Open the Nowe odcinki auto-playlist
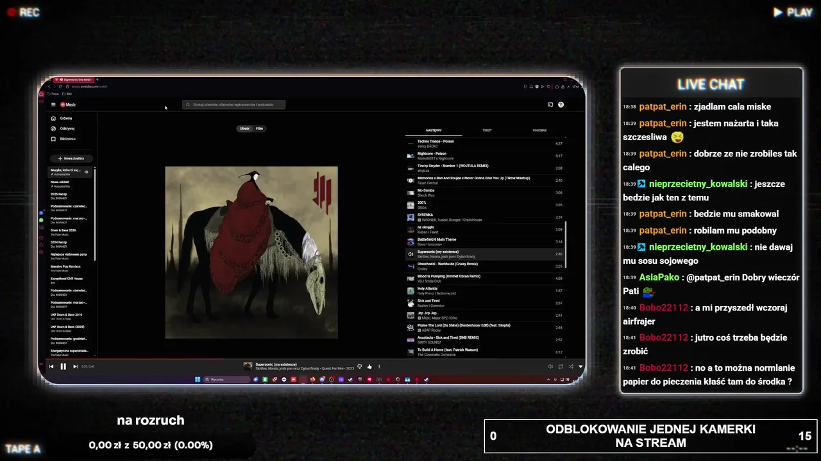Image resolution: width=821 pixels, height=461 pixels. point(71,184)
